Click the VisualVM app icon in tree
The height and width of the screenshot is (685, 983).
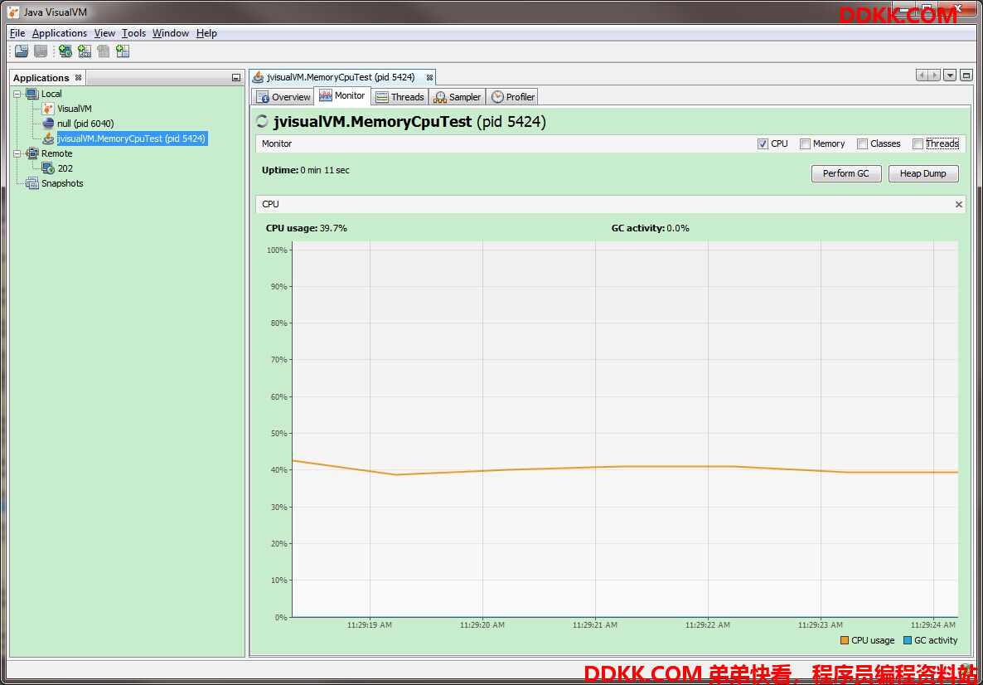[47, 109]
